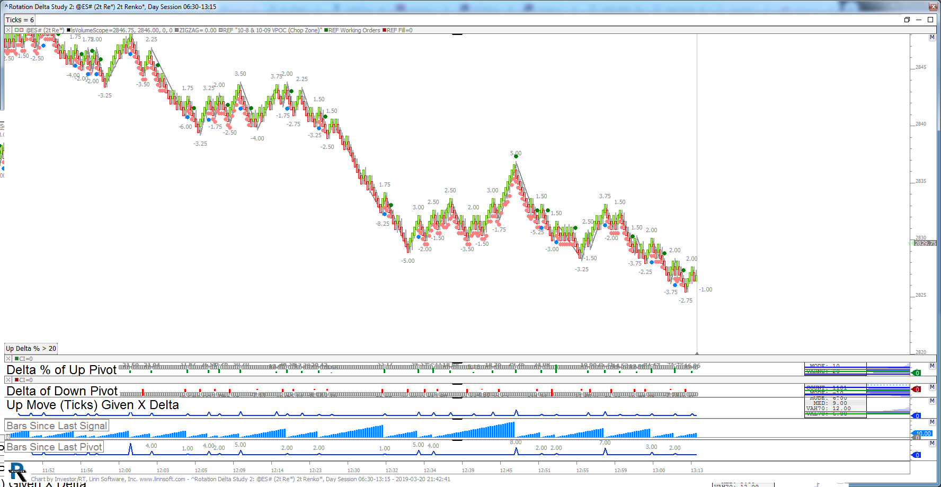
Task: Close the Rotation Delta Study window
Action: click(x=933, y=6)
